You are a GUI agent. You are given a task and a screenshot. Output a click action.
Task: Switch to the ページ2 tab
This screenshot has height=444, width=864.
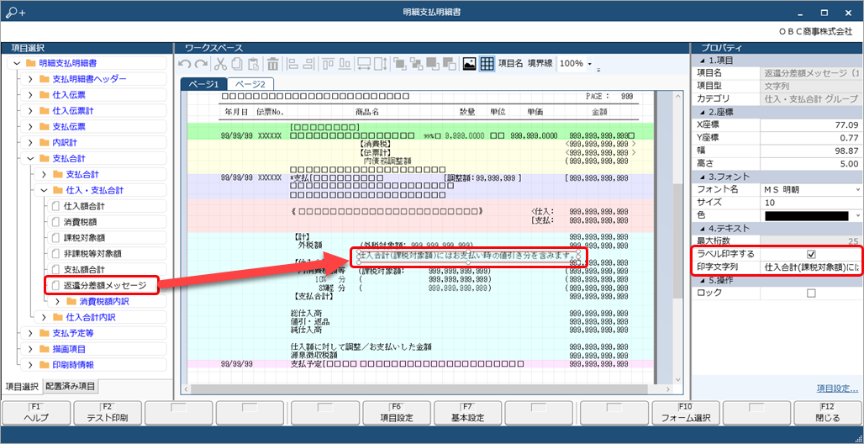[250, 84]
